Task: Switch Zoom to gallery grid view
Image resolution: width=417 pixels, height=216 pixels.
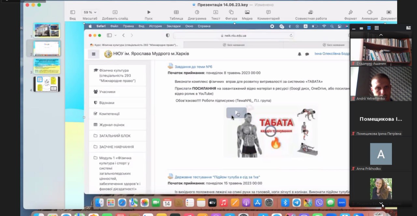Action: coord(376,28)
